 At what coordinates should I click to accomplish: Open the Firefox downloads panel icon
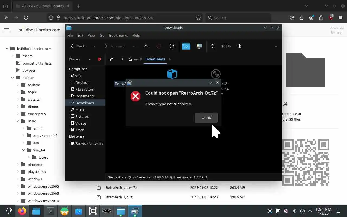click(301, 18)
